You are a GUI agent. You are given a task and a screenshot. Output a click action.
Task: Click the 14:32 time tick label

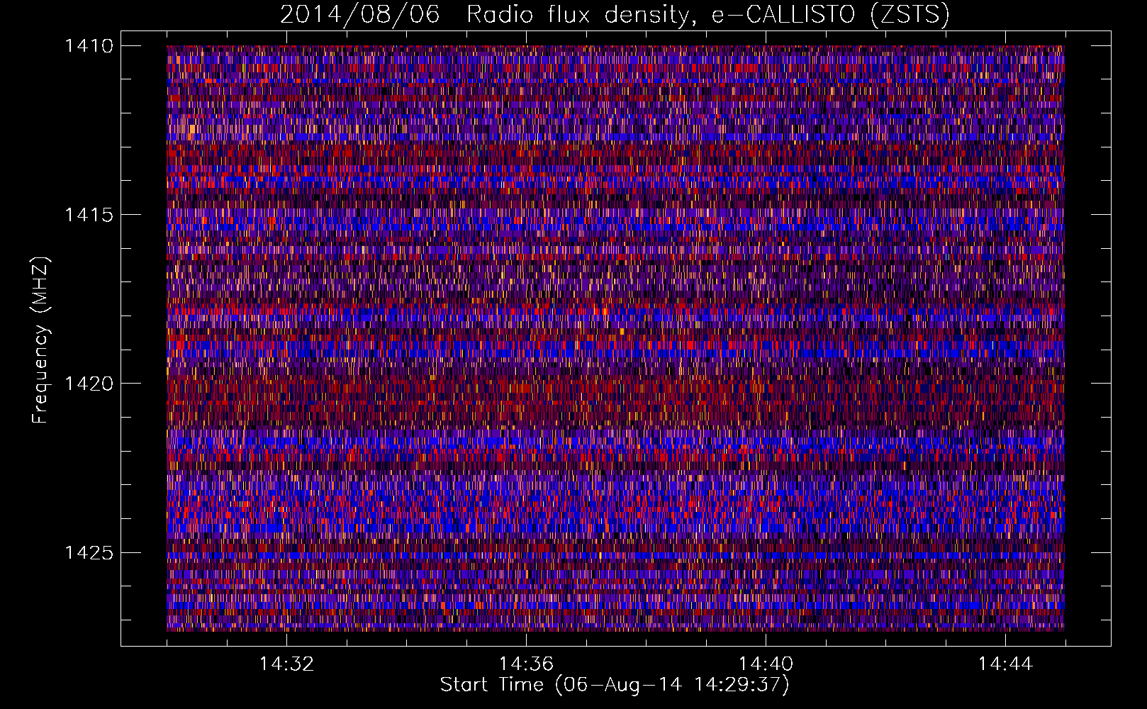tap(286, 664)
